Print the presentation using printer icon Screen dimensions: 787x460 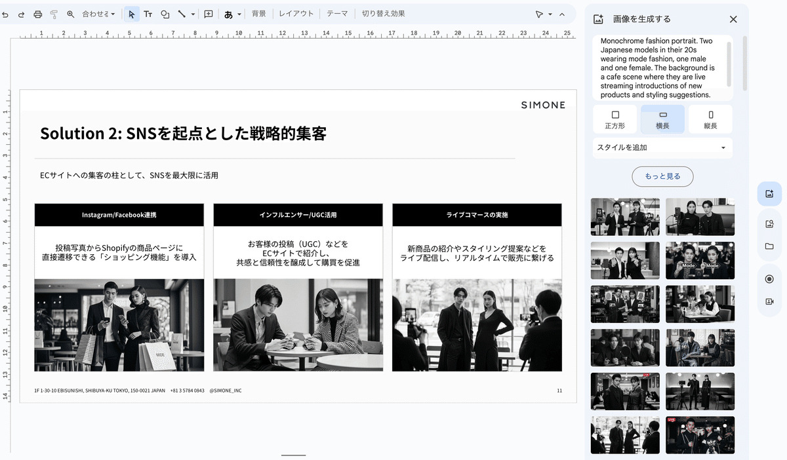pos(38,14)
